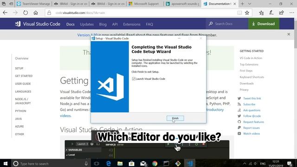Viewport: 297px width, 167px height.
Task: Select Overview in left sidebar
Action: tap(22, 58)
